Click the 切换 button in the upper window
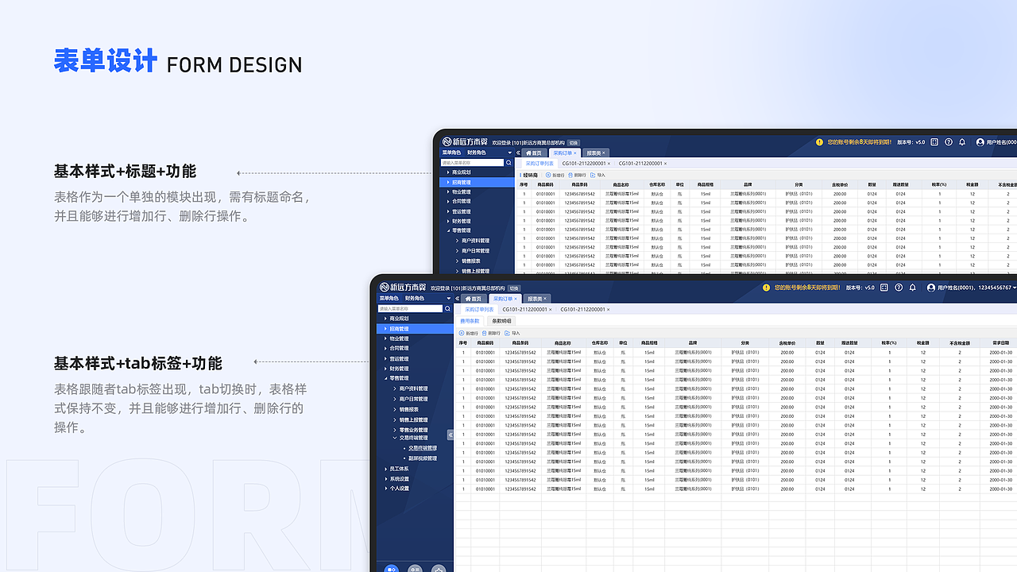Viewport: 1017px width, 572px height. (x=574, y=143)
